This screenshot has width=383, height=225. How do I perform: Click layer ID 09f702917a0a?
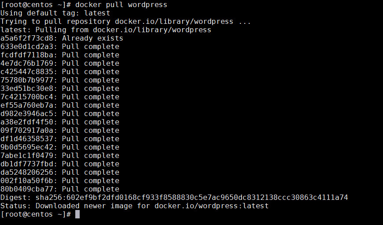(x=29, y=131)
